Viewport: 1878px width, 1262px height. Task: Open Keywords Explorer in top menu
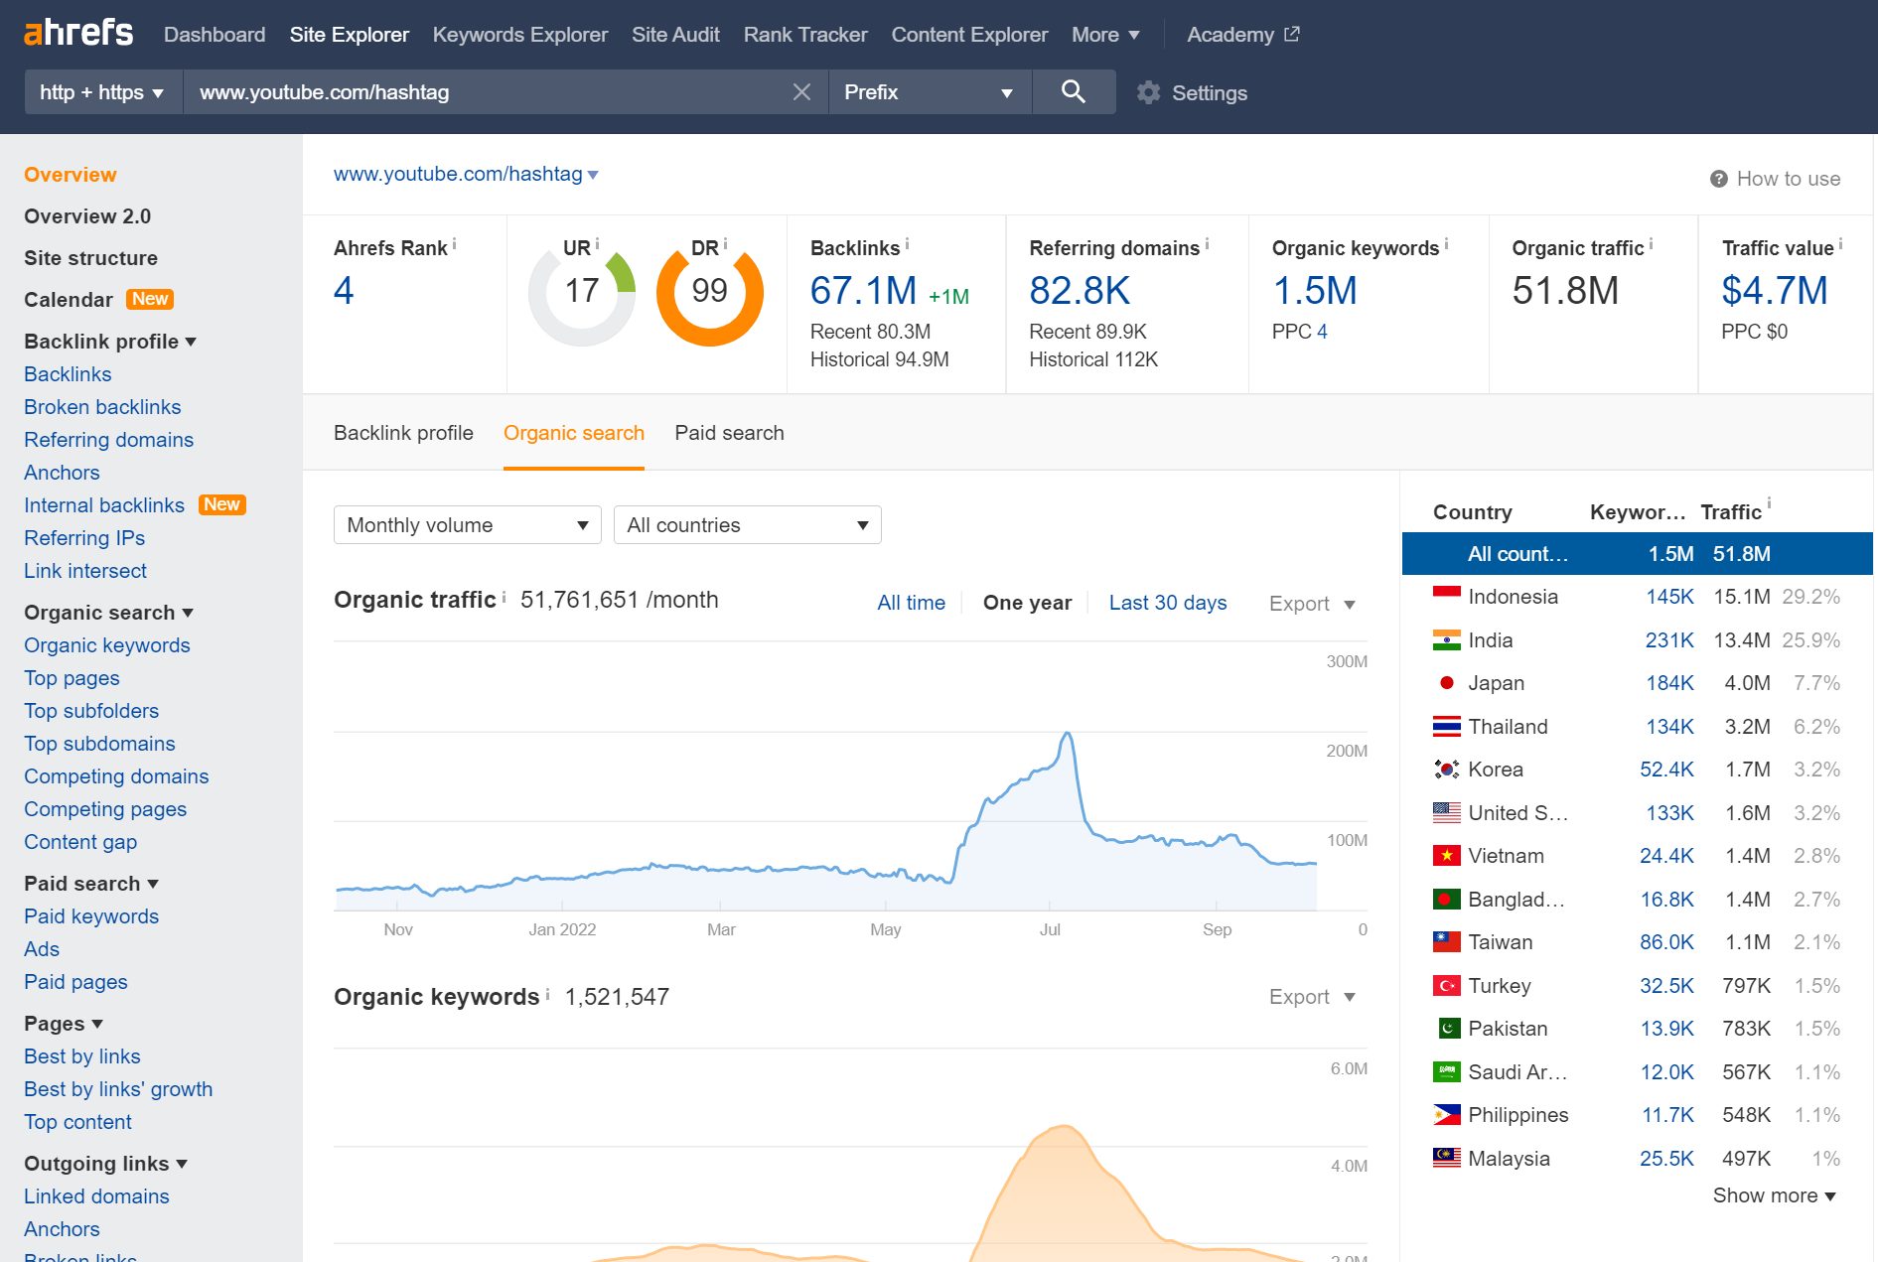(519, 35)
